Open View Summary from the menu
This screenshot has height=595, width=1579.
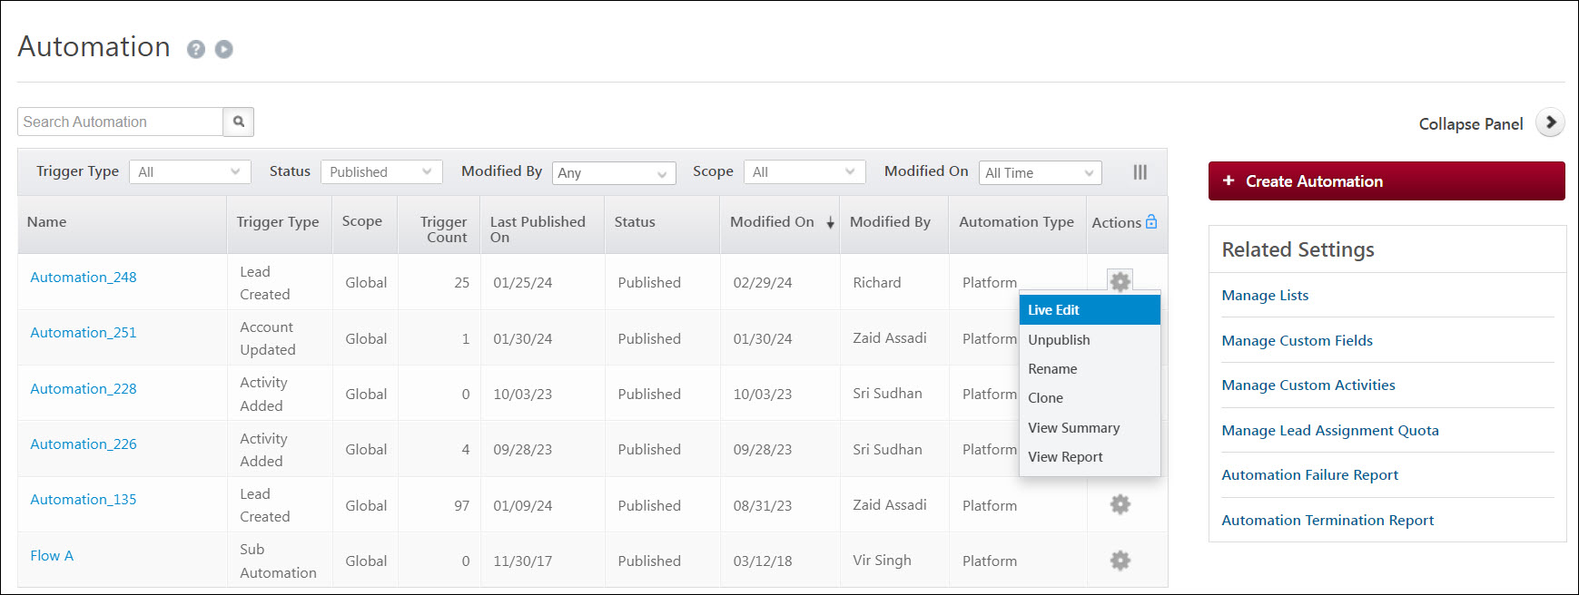point(1090,427)
